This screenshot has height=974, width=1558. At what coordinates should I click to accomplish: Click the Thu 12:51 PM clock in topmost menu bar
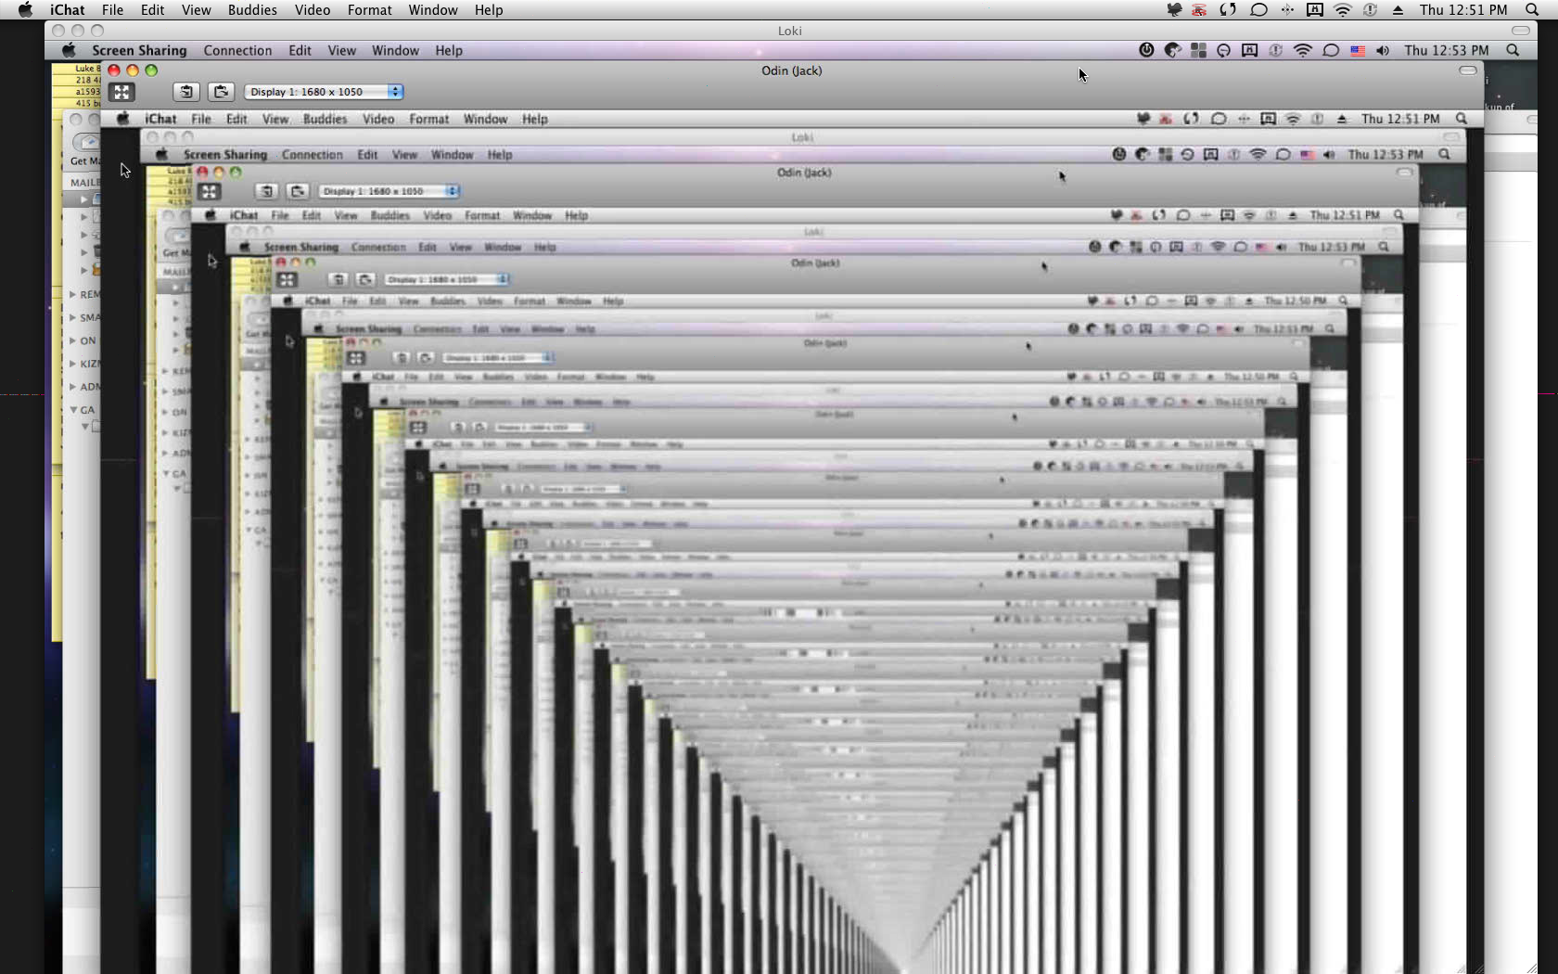point(1463,10)
